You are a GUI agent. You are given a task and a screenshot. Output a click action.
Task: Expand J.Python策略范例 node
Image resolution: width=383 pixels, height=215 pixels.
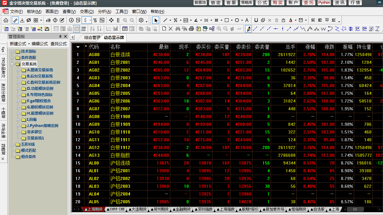18,126
